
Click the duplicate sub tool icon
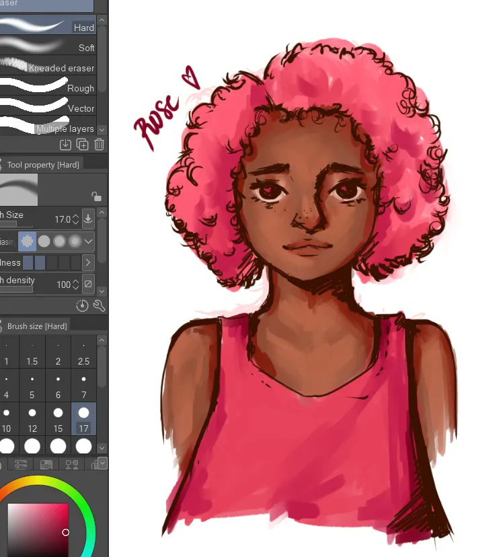(82, 145)
